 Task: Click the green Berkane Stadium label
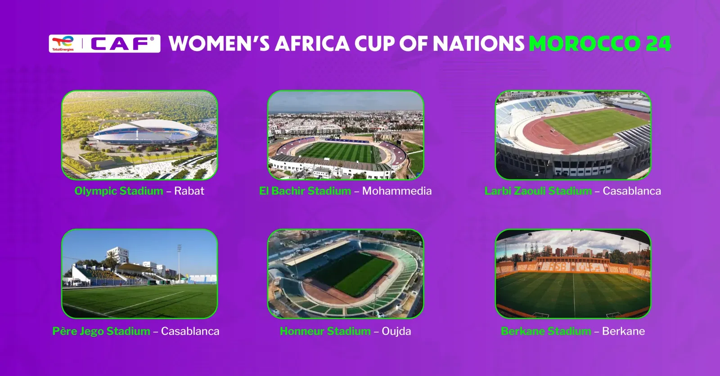(546, 332)
